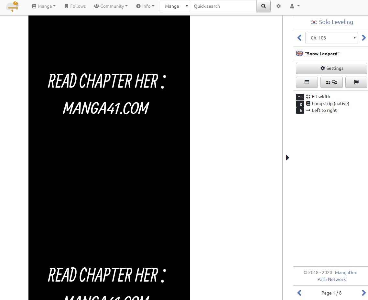Click the reader Settings button
The height and width of the screenshot is (300, 368).
331,68
